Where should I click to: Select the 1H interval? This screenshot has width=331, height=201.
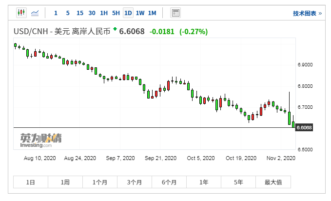[104, 13]
